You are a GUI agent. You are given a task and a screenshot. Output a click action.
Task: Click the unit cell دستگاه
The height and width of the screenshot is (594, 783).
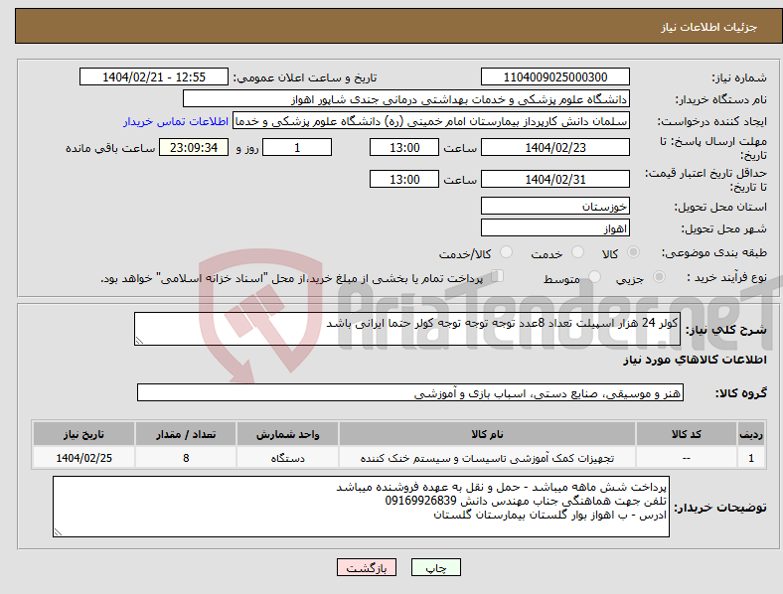287,458
